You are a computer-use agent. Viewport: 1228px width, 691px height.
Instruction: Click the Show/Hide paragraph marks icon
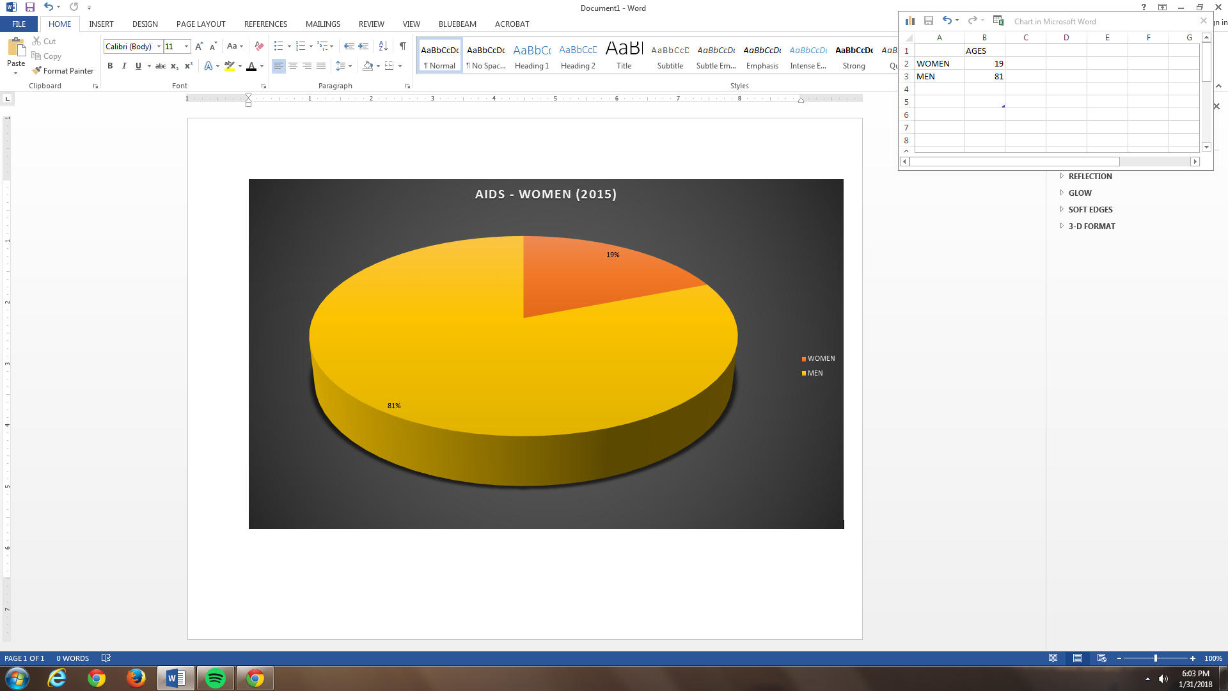click(402, 46)
